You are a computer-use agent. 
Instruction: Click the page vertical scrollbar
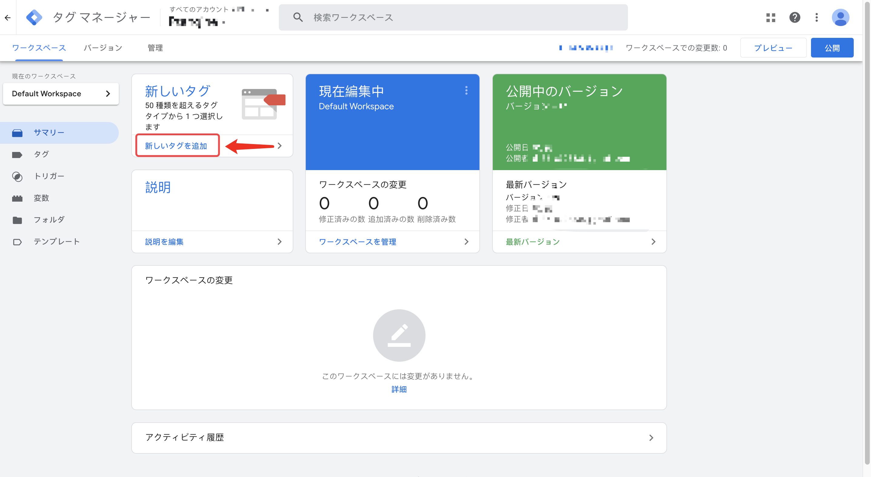click(867, 233)
